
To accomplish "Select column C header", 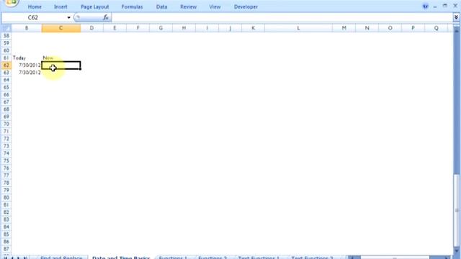I will (x=61, y=28).
